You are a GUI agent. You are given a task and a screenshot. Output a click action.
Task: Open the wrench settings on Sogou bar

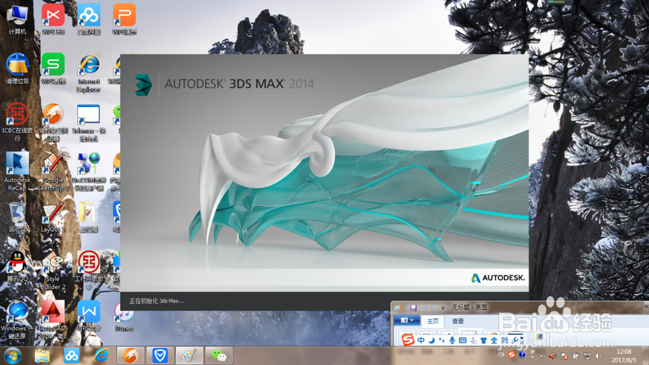[x=516, y=340]
